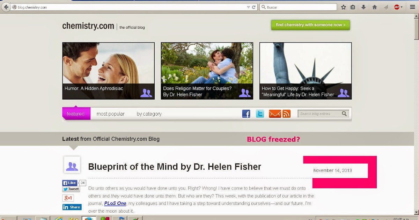419x220 pixels.
Task: Open the Humor: A Hidden Aphrodisiac thumbnail
Action: tap(108, 71)
